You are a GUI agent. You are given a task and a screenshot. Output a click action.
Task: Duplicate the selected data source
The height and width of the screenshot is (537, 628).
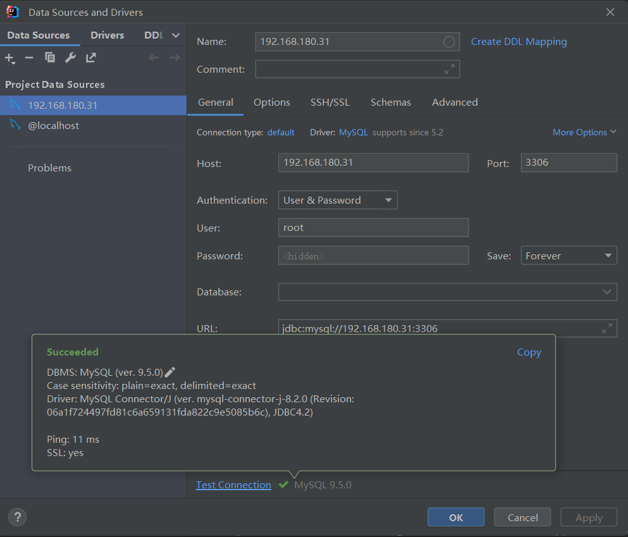pyautogui.click(x=50, y=58)
